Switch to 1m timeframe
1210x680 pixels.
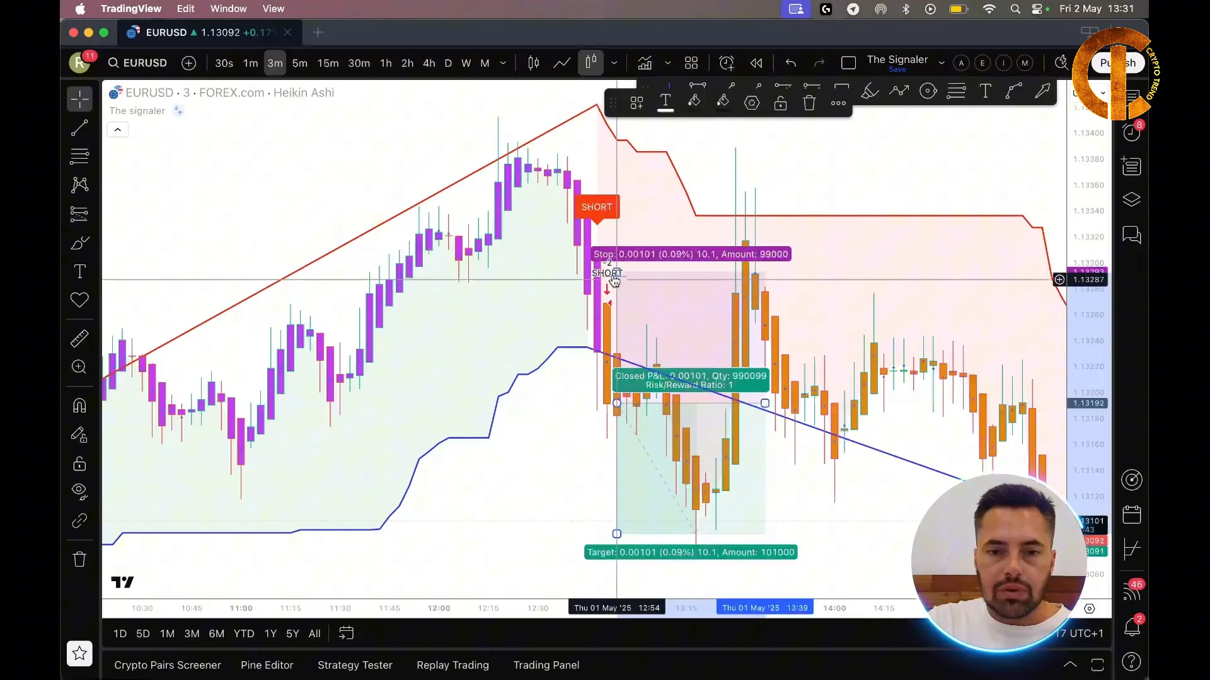click(251, 63)
